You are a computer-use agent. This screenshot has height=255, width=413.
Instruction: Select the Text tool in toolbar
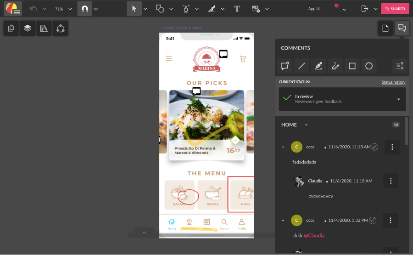coord(237,9)
